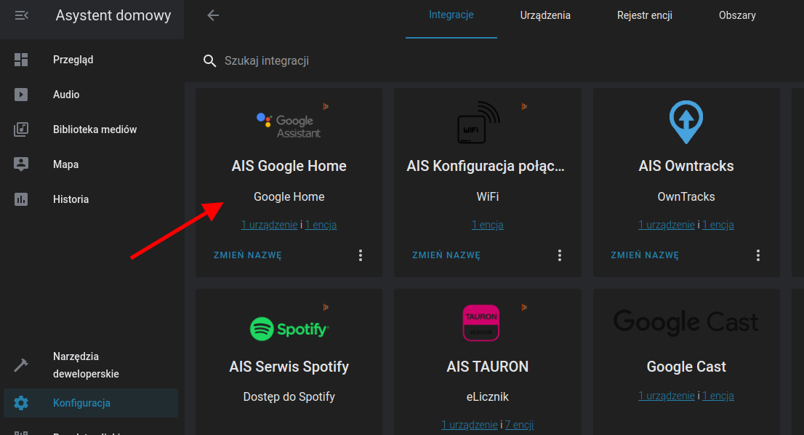
Task: Click the Asystent domowy title
Action: click(113, 15)
